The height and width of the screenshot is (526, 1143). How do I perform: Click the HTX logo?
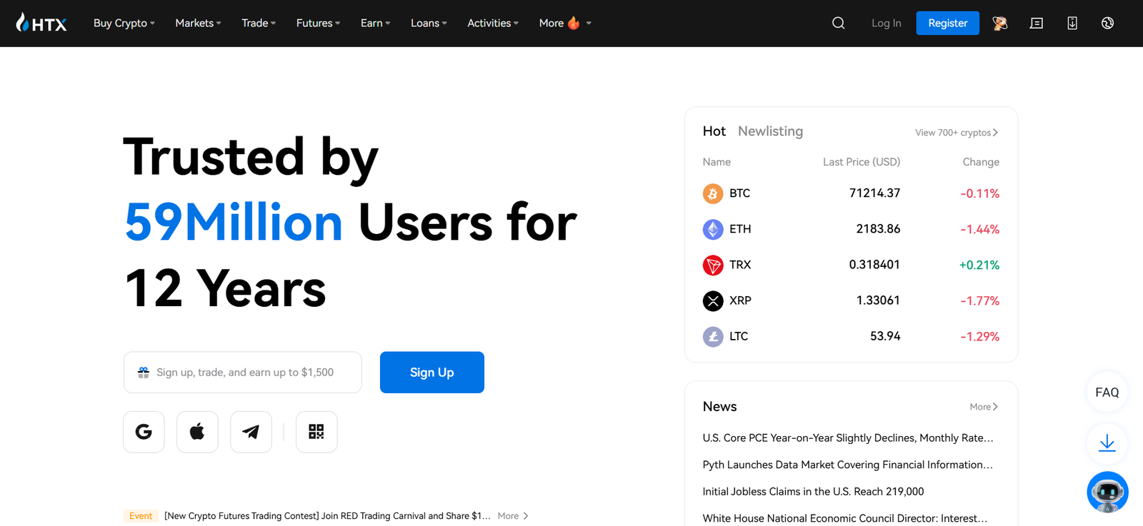coord(41,23)
